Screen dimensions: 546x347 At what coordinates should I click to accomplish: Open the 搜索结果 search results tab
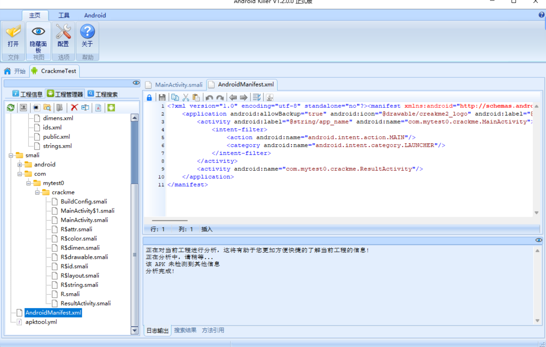[185, 330]
